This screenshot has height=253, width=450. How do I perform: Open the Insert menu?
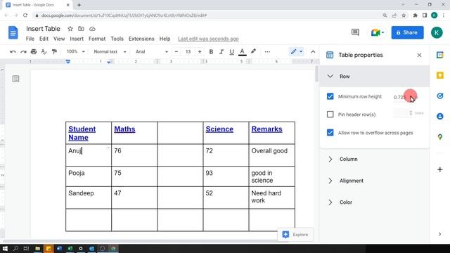(77, 39)
